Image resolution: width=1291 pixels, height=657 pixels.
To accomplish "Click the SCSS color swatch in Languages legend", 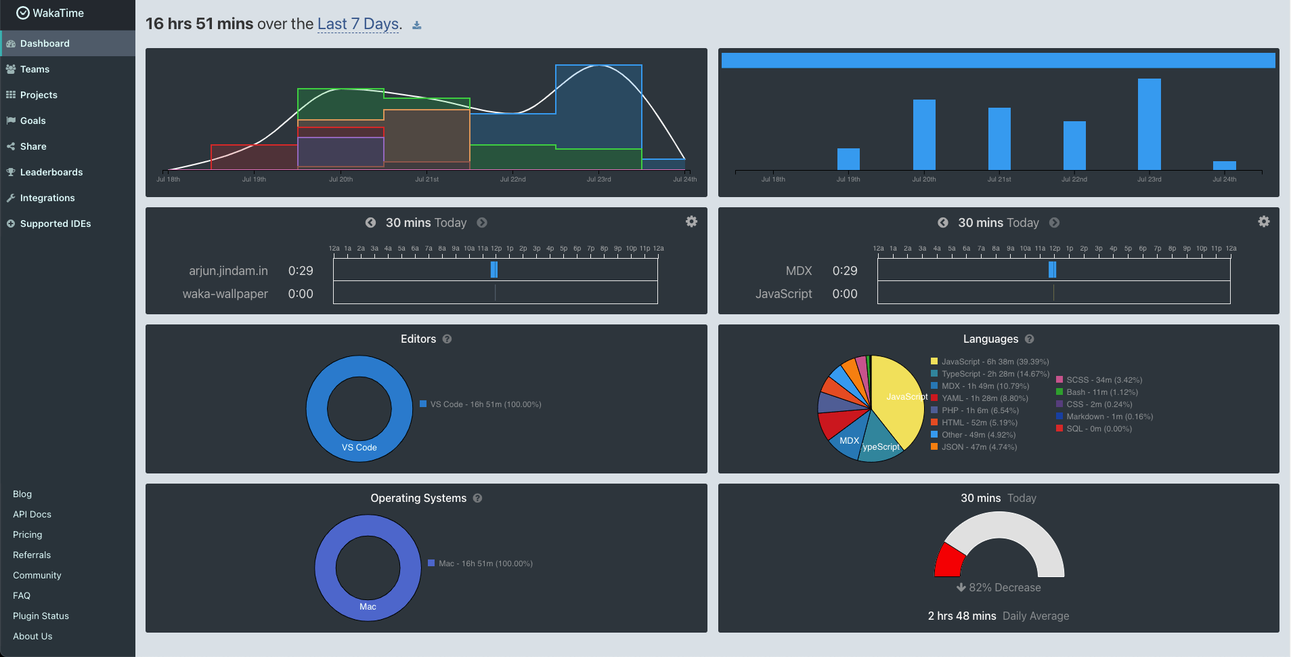I will (1059, 379).
